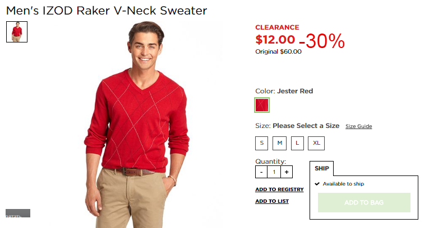Viewport: 429px width, 228px height.
Task: Choose the Jester Red color swatch
Action: 262,105
